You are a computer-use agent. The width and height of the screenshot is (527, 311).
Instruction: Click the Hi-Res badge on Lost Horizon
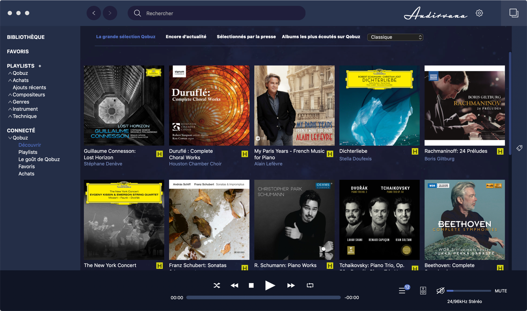pos(159,154)
